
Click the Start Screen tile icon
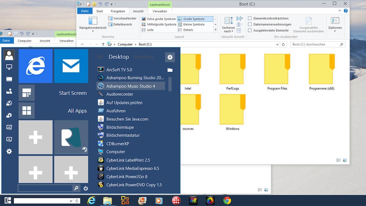27,93
